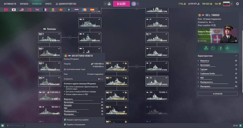Select the USA nation flag icon
This screenshot has height=128, width=243.
(x=22, y=10)
